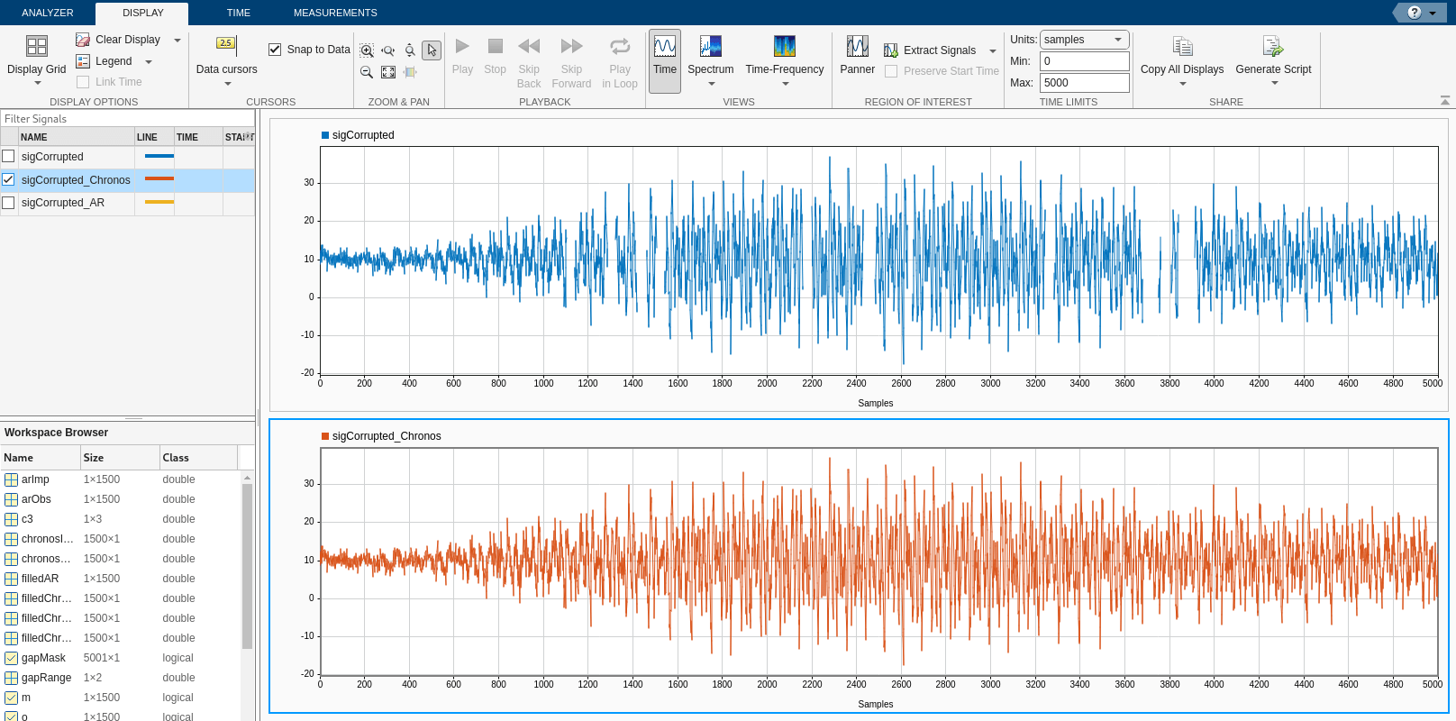
Task: Click the Workspace Browser vertical scrollbar
Action: point(247,568)
